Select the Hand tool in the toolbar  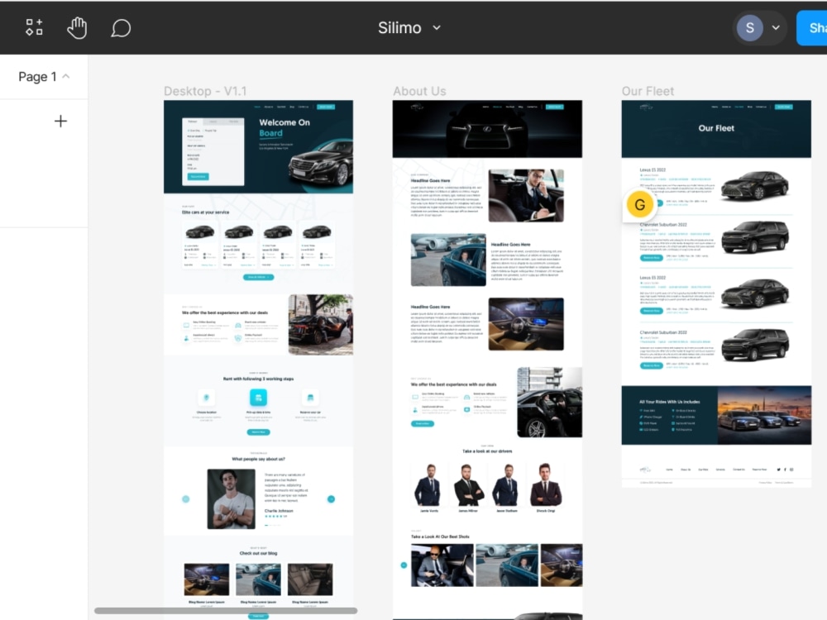pos(76,27)
